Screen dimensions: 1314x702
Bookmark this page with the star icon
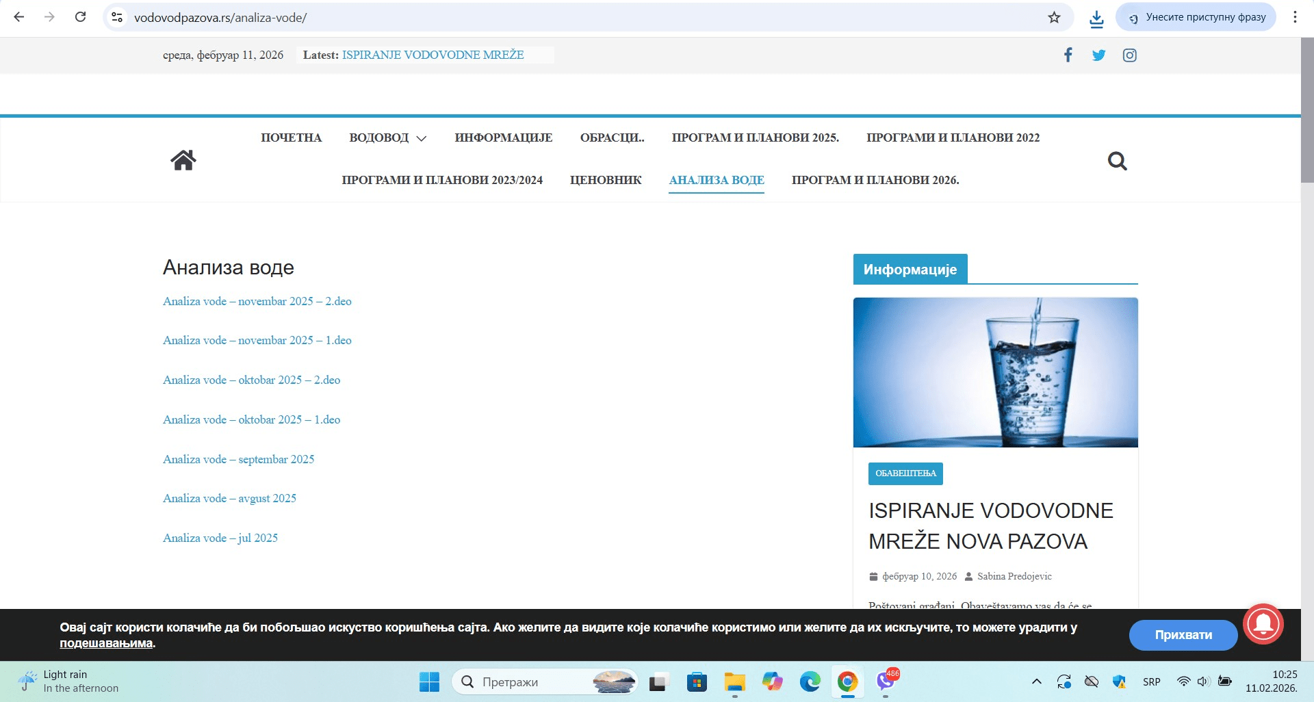click(x=1054, y=18)
